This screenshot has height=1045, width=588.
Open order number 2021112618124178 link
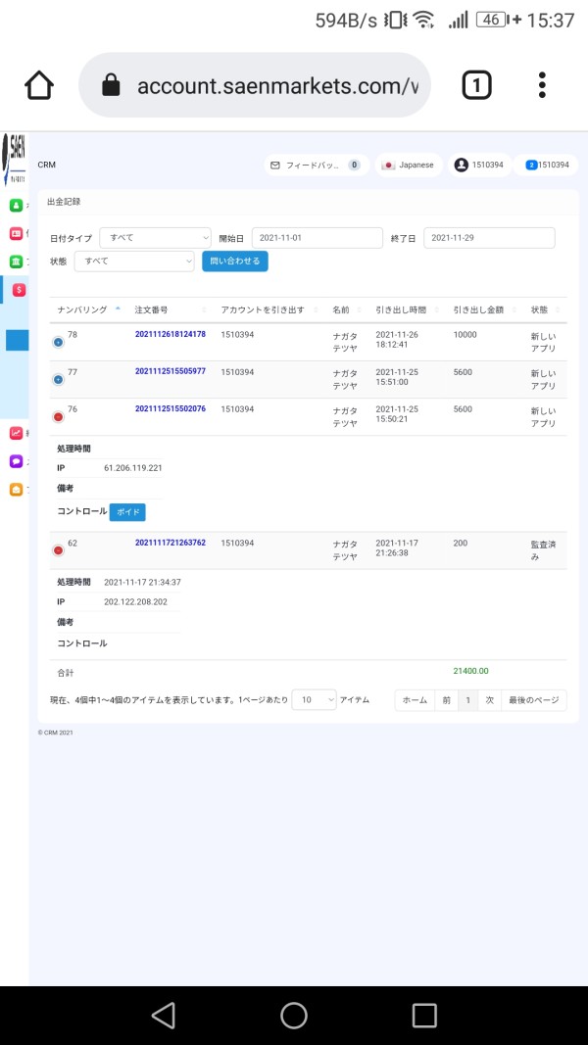pyautogui.click(x=171, y=335)
